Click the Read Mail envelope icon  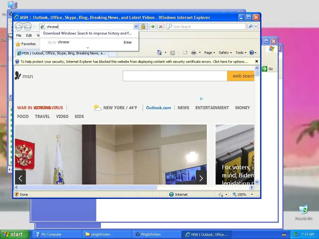(x=185, y=53)
